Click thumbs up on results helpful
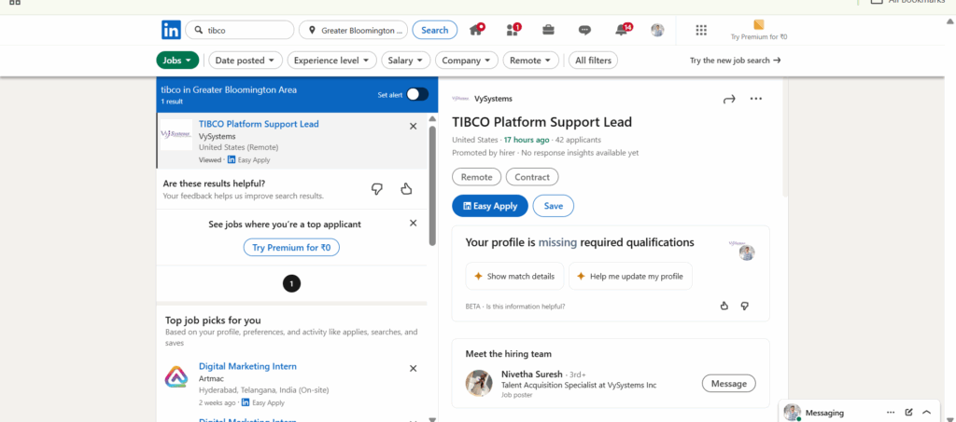 pos(406,189)
